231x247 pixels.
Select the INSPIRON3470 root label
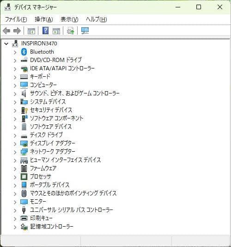39,43
